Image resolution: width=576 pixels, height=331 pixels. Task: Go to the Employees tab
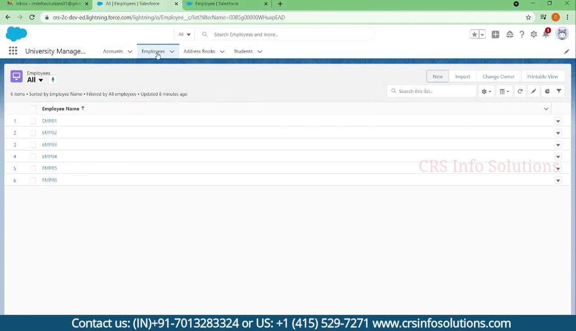153,51
